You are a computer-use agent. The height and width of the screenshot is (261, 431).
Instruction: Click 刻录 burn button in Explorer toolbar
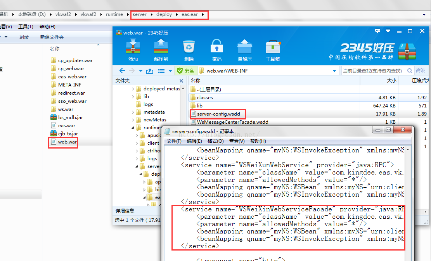24,37
